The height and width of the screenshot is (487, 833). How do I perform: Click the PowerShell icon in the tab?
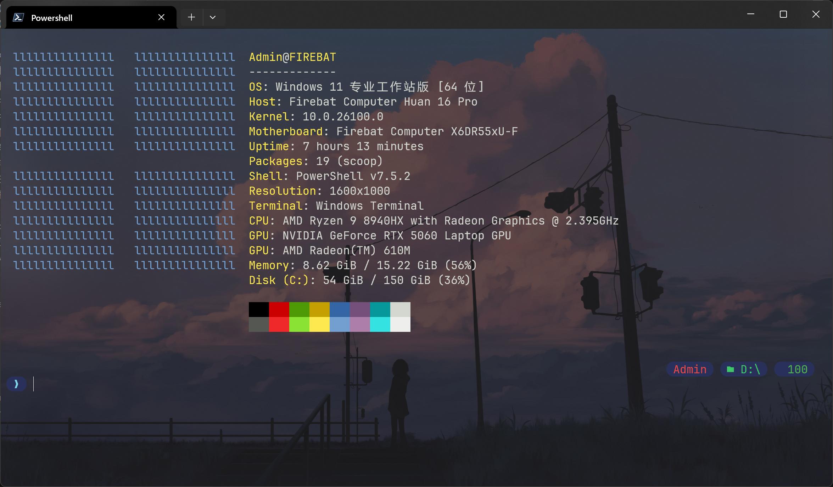pos(18,17)
